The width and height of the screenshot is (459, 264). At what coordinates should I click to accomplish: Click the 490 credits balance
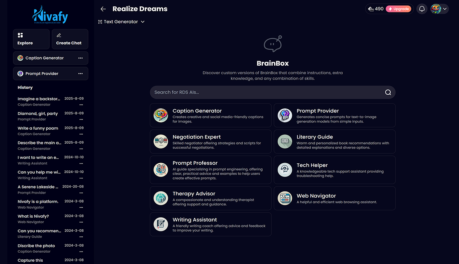pyautogui.click(x=376, y=9)
